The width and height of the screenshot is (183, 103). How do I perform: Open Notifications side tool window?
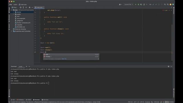point(174,93)
